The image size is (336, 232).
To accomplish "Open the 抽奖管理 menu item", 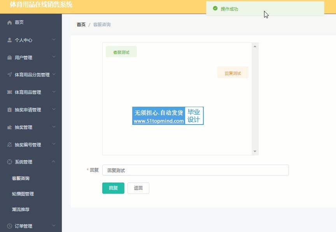I will click(31, 127).
